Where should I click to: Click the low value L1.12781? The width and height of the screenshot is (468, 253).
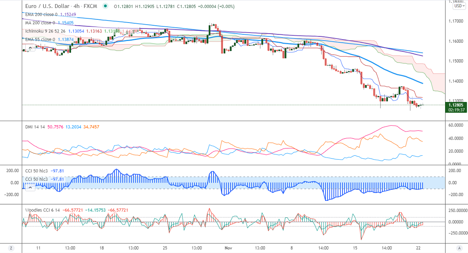point(165,6)
